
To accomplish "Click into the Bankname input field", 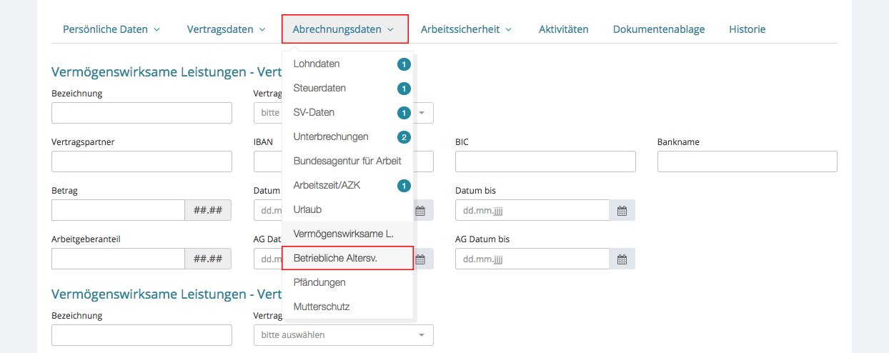I will click(747, 161).
